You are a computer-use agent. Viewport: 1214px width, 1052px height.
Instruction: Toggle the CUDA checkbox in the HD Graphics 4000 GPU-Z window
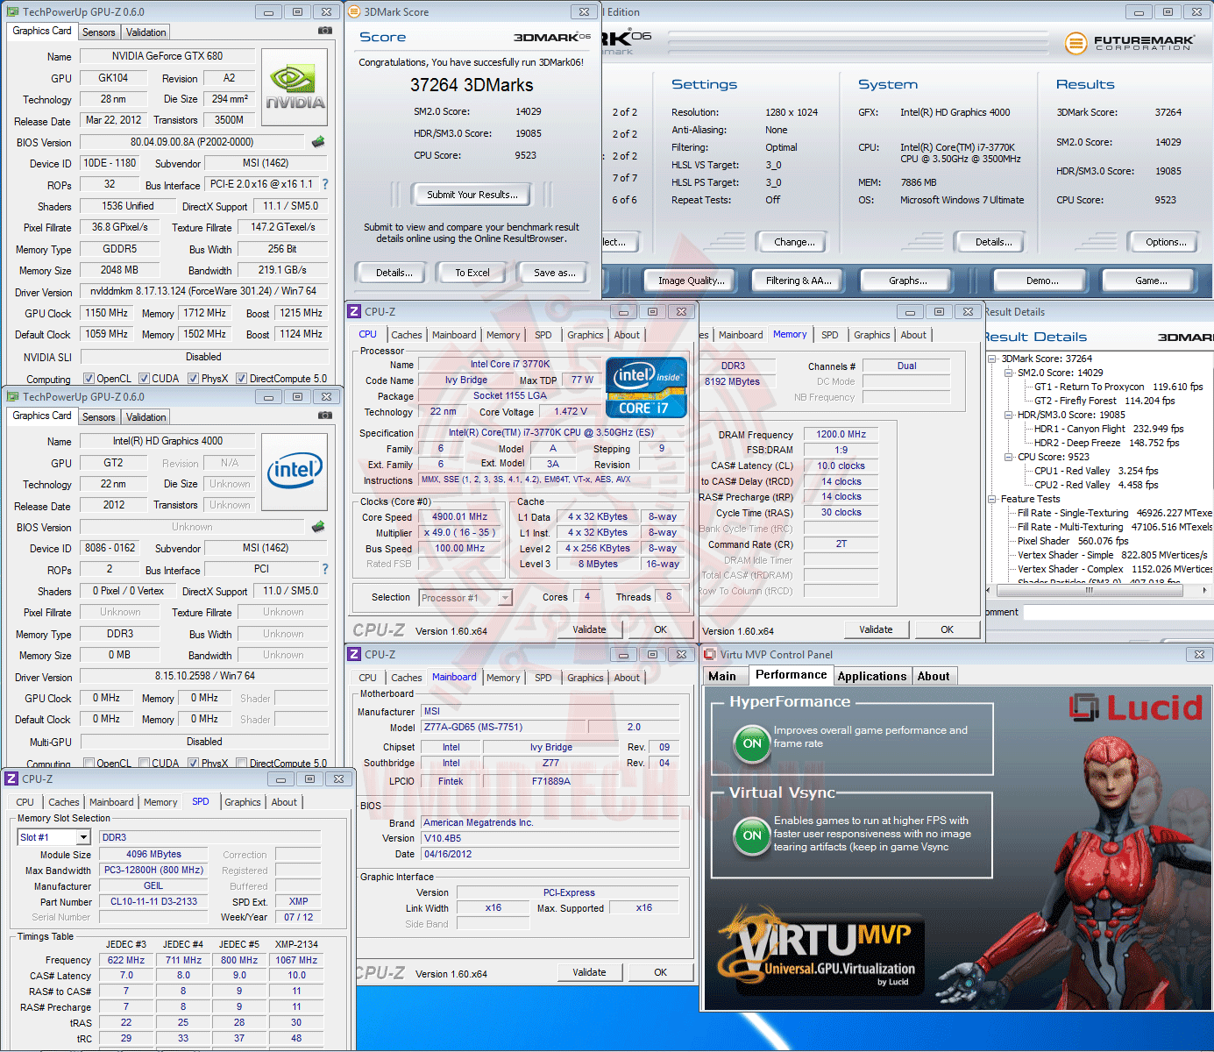144,764
